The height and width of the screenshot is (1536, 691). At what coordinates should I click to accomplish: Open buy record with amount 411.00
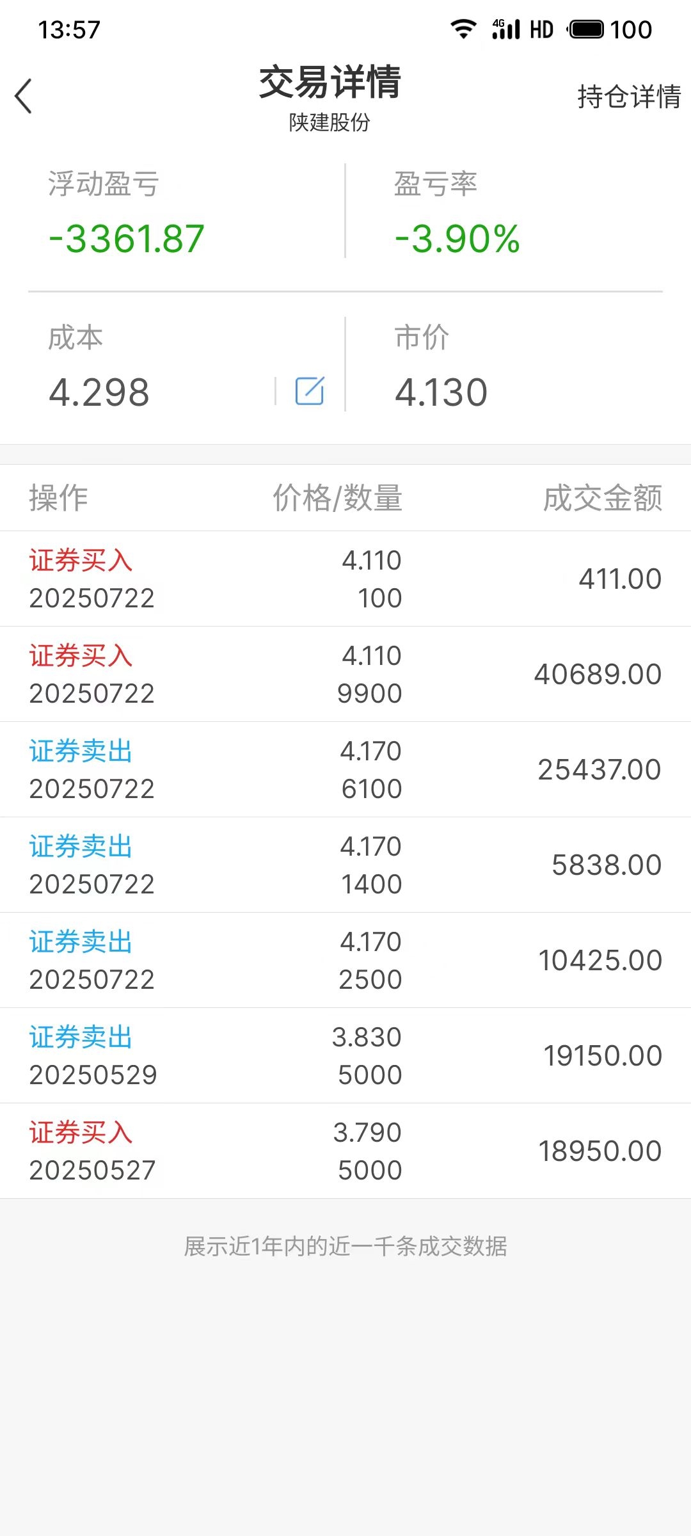click(345, 579)
